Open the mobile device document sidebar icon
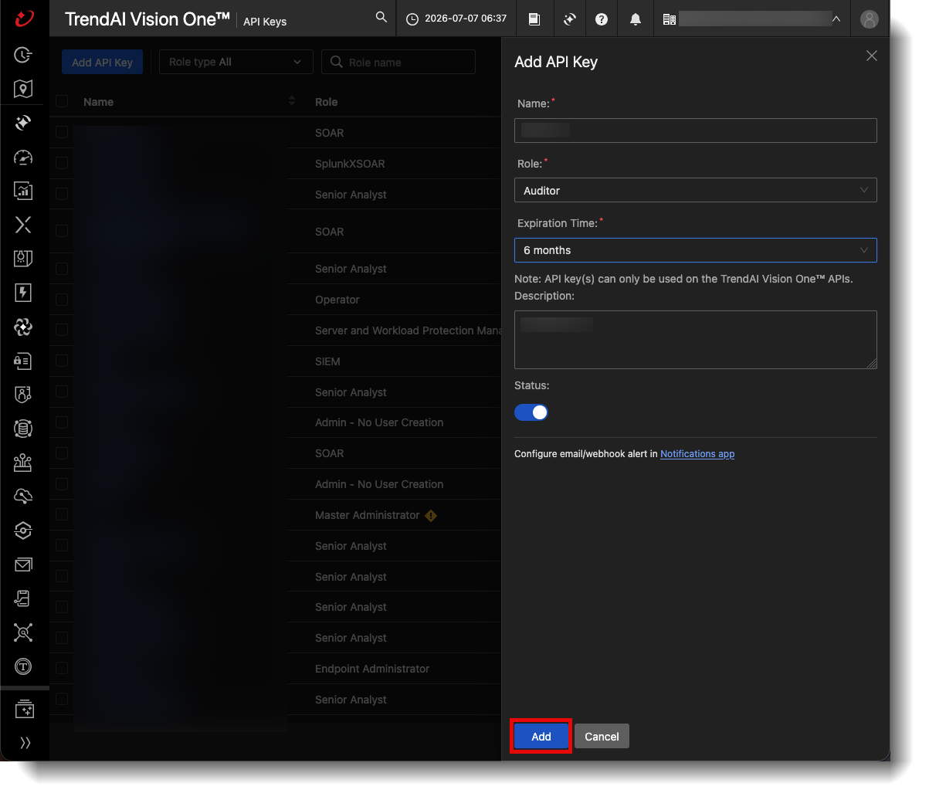This screenshot has height=800, width=929. click(x=23, y=598)
